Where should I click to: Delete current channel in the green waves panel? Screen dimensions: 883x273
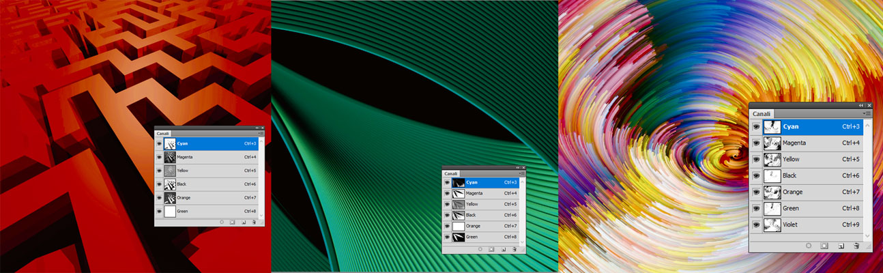point(514,249)
